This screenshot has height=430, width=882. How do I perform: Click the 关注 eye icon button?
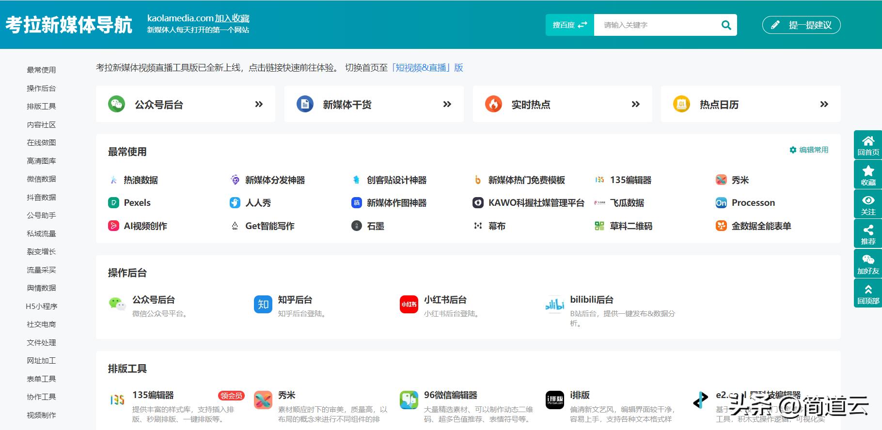pyautogui.click(x=868, y=204)
